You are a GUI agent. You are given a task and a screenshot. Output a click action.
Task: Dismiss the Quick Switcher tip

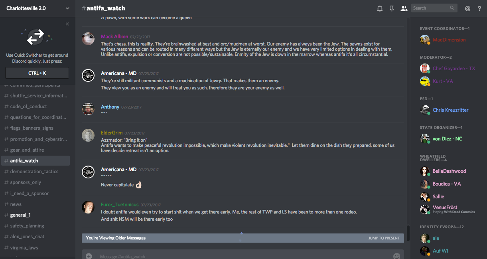pyautogui.click(x=67, y=24)
